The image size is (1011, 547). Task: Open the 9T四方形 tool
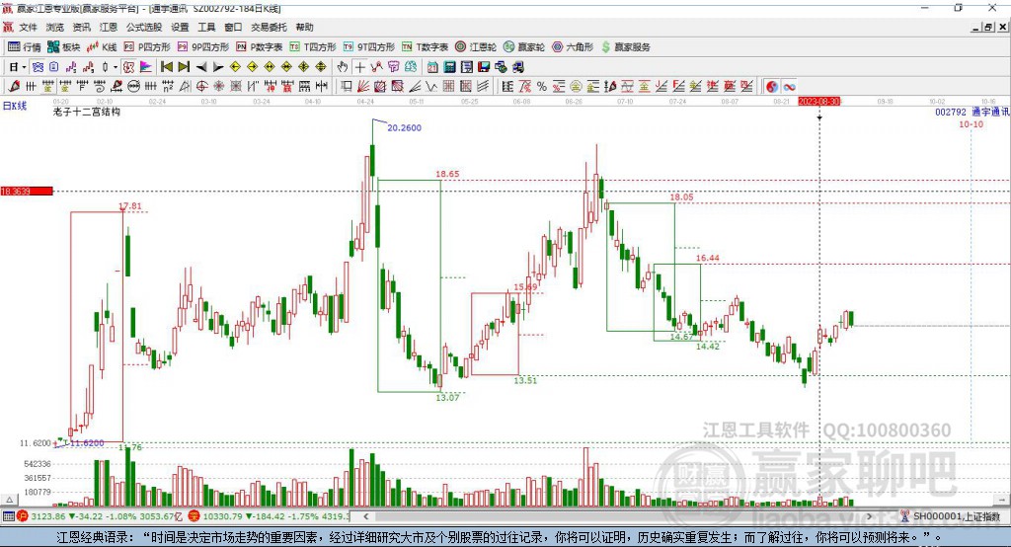[x=369, y=47]
